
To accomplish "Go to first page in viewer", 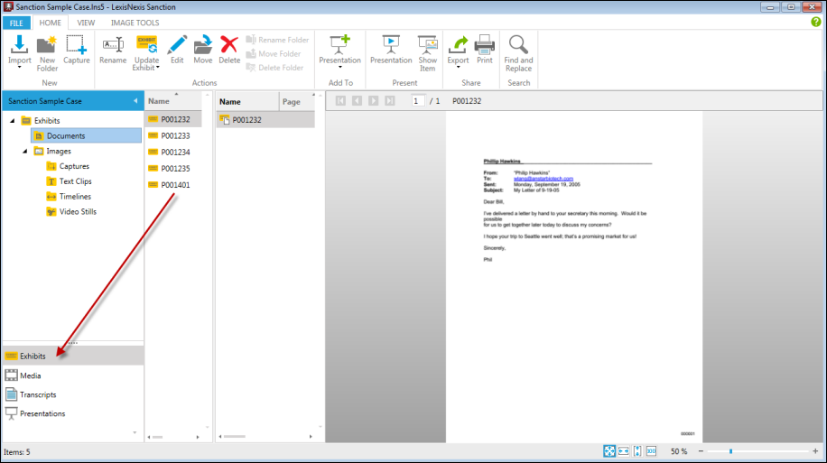I will tap(340, 101).
